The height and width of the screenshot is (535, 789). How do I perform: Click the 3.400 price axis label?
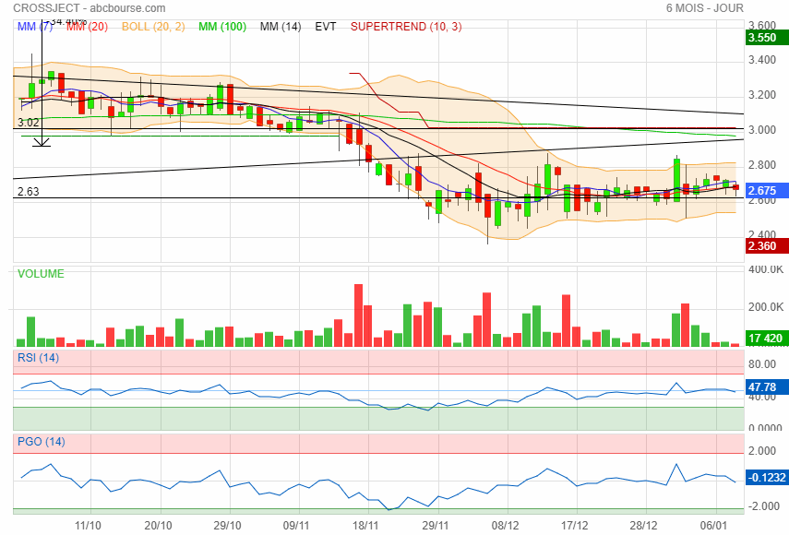762,60
